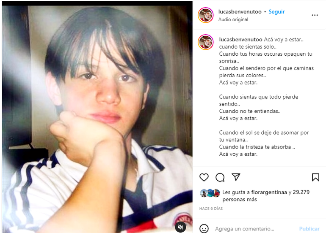This screenshot has width=326, height=233.
Task: Open the three-dot more options menu
Action: click(315, 15)
